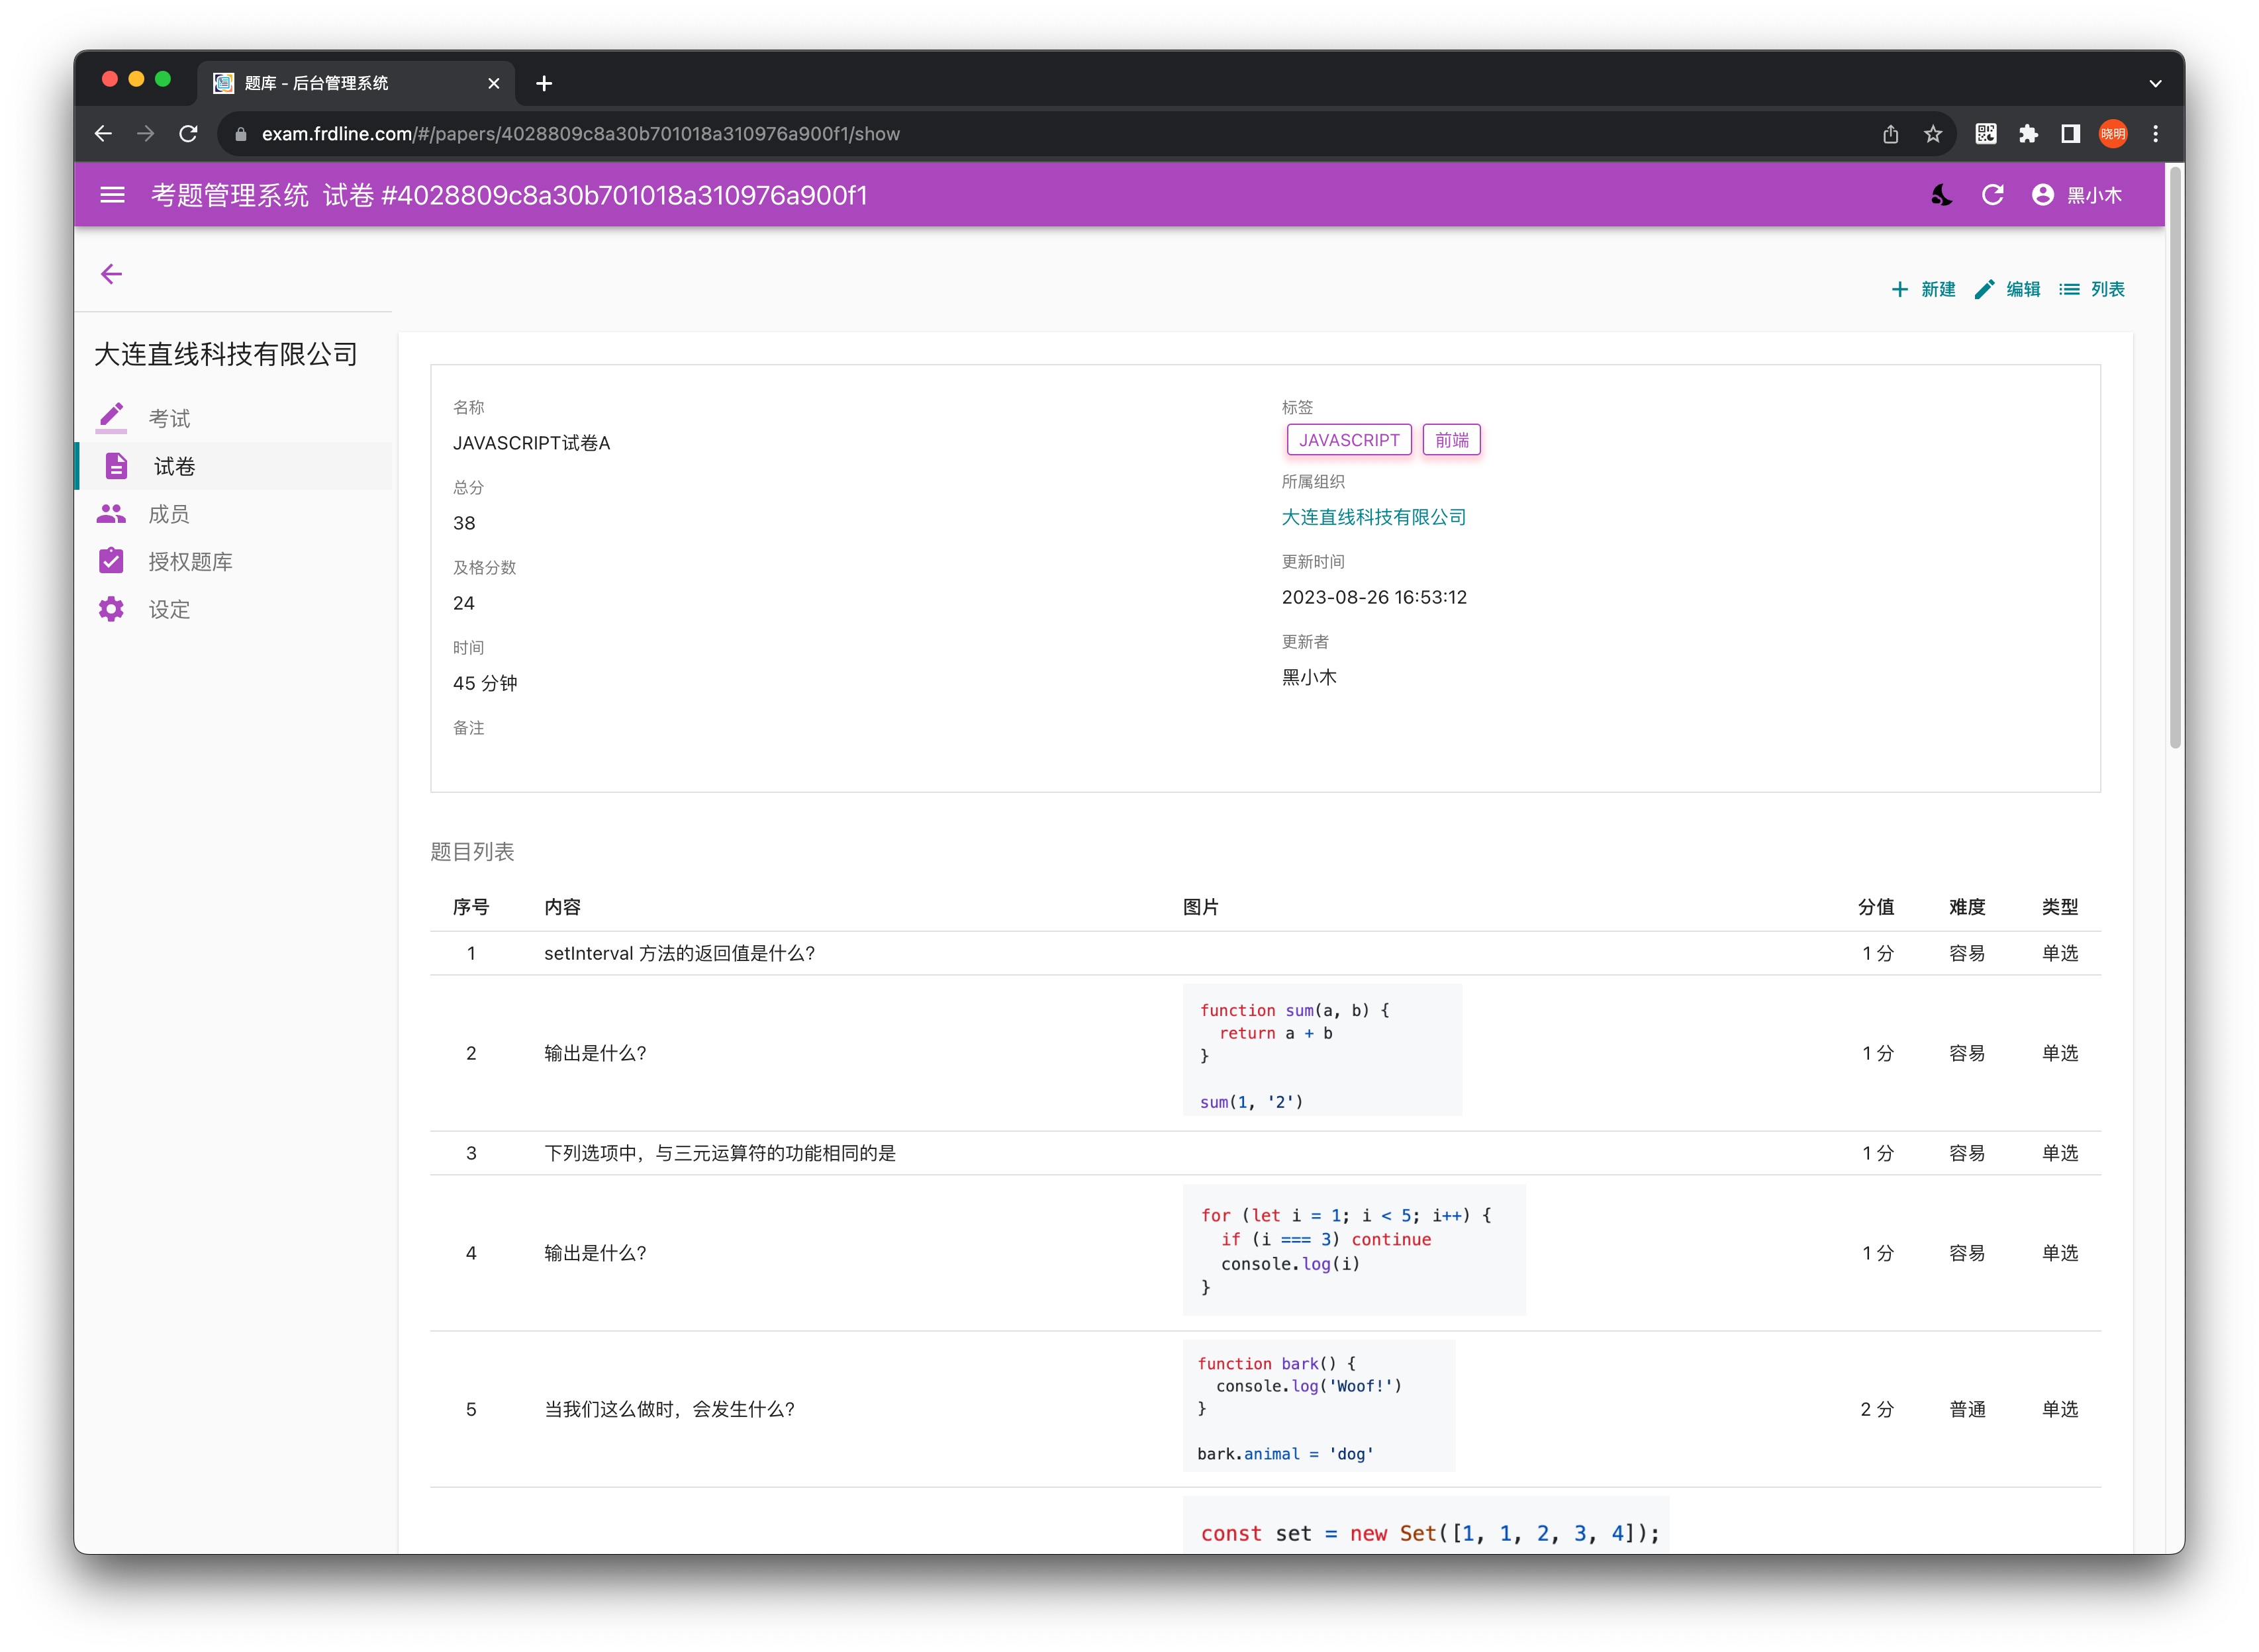Click the bark function code image
The width and height of the screenshot is (2259, 1652).
point(1319,1406)
